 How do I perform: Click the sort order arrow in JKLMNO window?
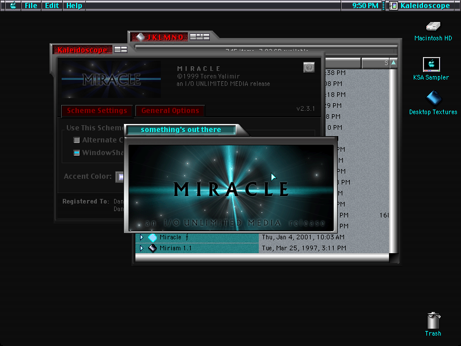point(394,63)
